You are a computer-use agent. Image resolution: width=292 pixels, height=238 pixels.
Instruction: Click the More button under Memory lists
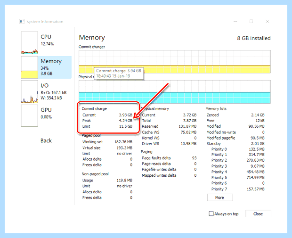(220, 197)
